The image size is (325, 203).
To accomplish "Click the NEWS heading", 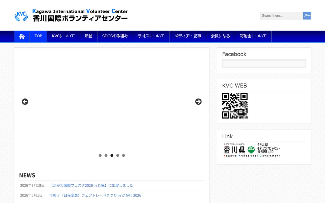I will tap(27, 175).
